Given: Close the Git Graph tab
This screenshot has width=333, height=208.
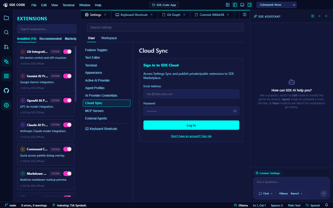Looking at the screenshot, I should pyautogui.click(x=184, y=14).
